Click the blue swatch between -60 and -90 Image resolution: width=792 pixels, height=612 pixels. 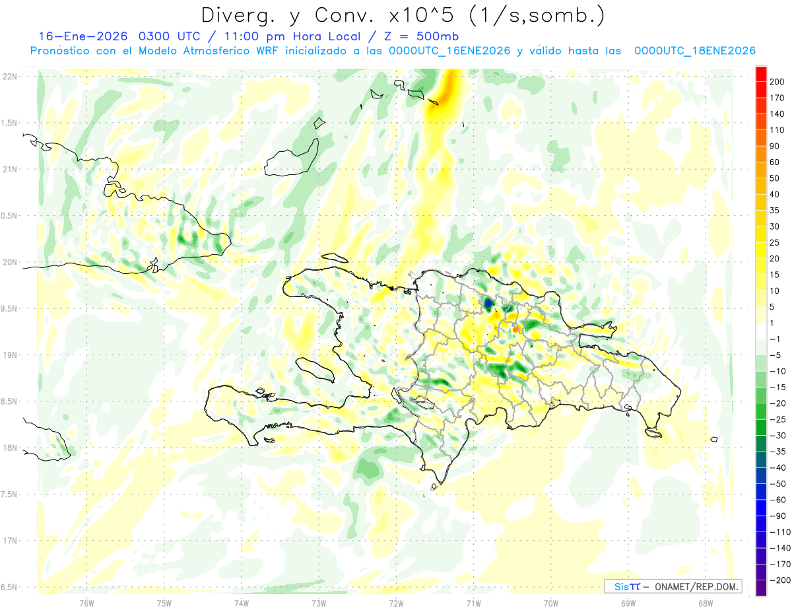coord(761,508)
